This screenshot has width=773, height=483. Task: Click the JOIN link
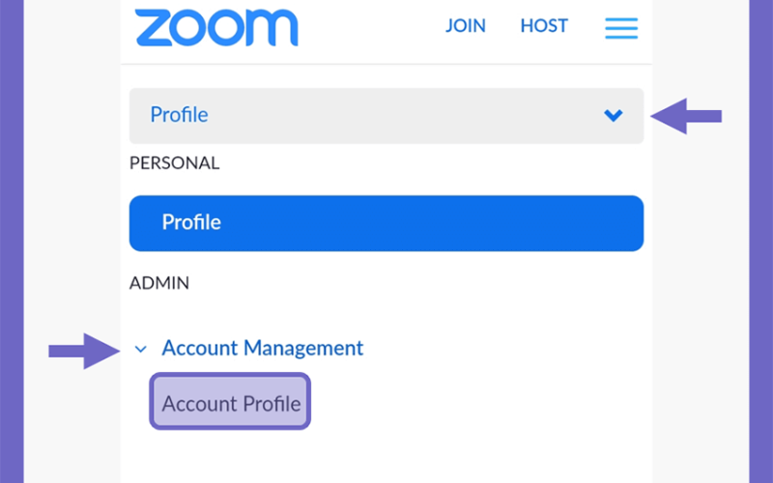click(466, 26)
